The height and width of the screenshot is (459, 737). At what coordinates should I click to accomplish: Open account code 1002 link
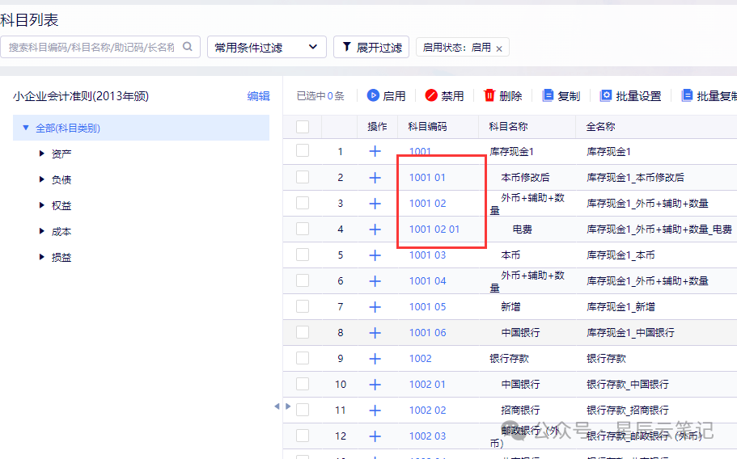tap(420, 358)
